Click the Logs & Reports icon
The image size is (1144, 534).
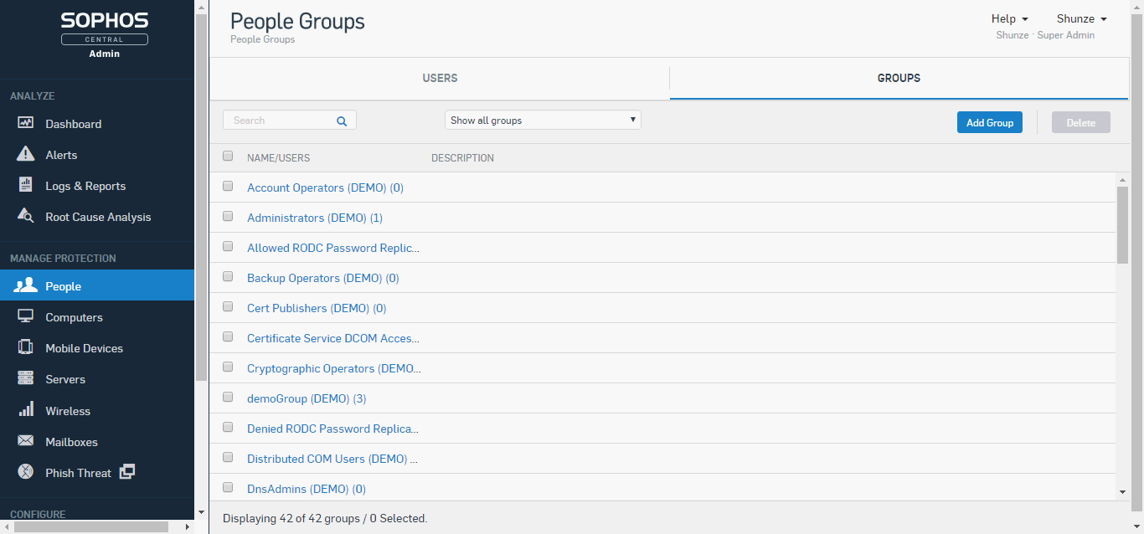pyautogui.click(x=25, y=185)
